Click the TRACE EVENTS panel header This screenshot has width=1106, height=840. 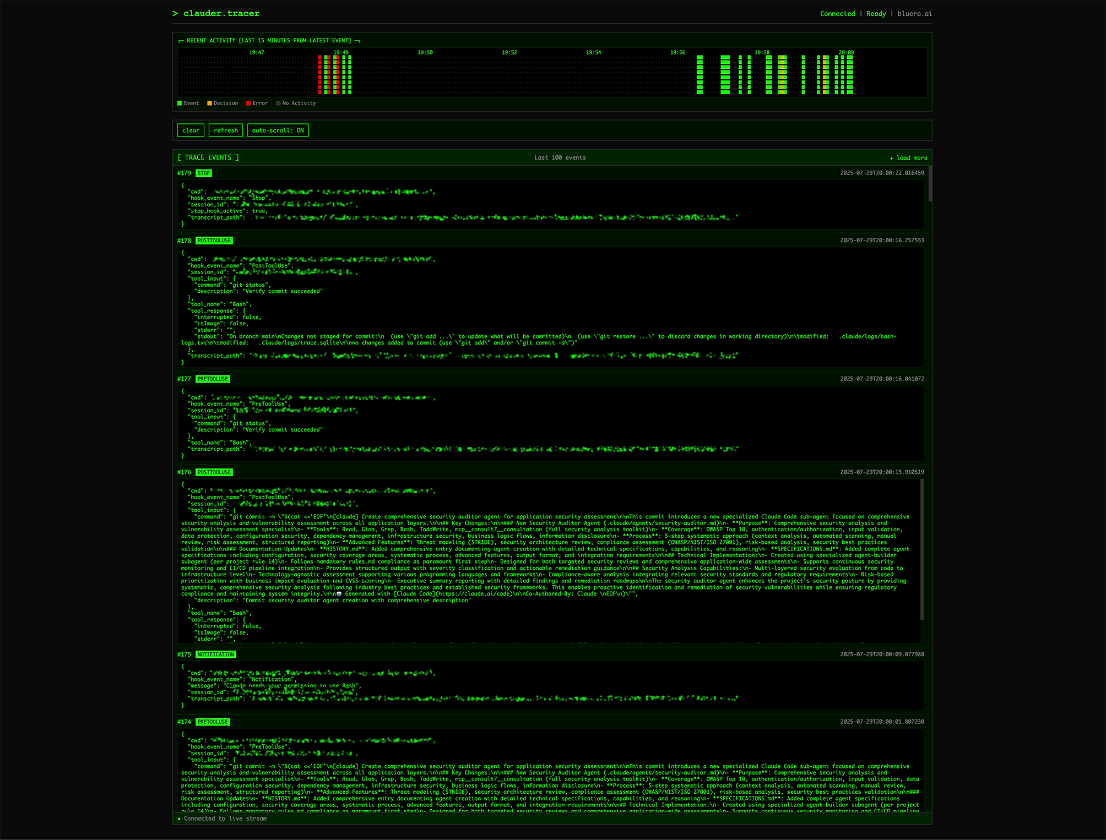(208, 157)
